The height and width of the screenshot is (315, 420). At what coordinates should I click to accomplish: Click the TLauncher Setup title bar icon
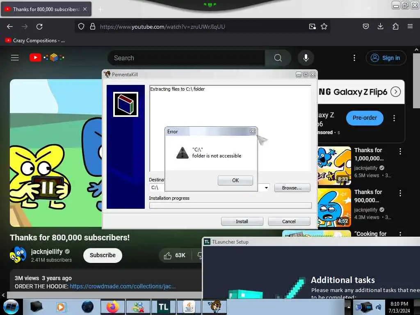[207, 242]
